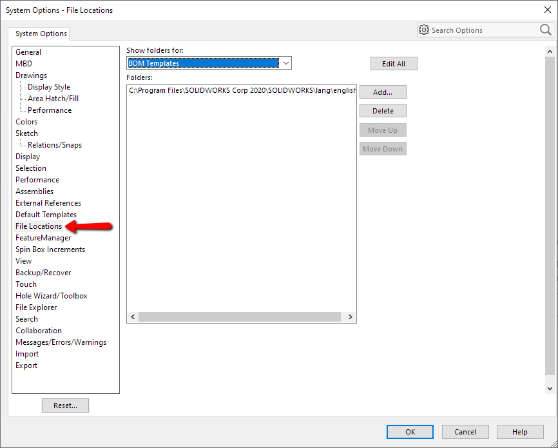The width and height of the screenshot is (558, 448).
Task: Open the Show folders for dropdown arrow
Action: click(285, 63)
